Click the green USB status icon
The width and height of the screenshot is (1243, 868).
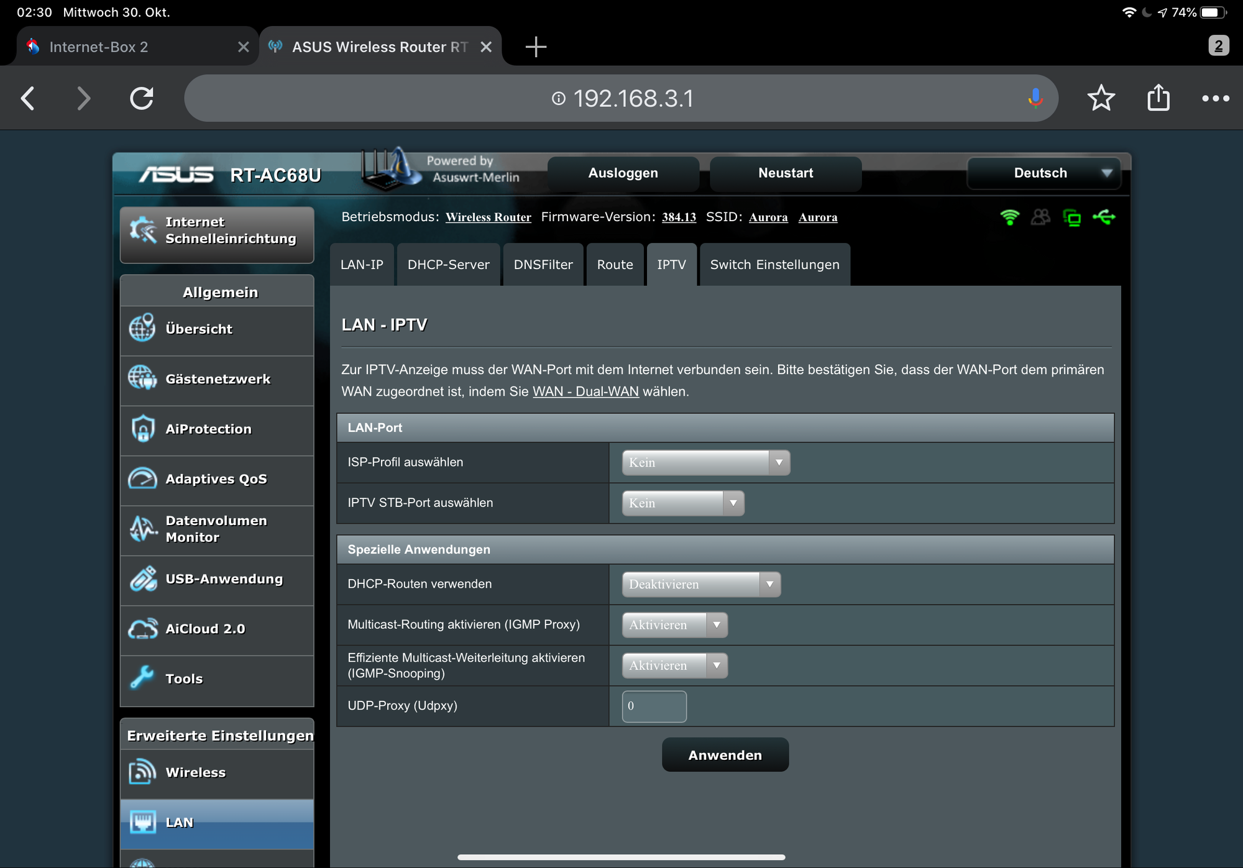1104,217
